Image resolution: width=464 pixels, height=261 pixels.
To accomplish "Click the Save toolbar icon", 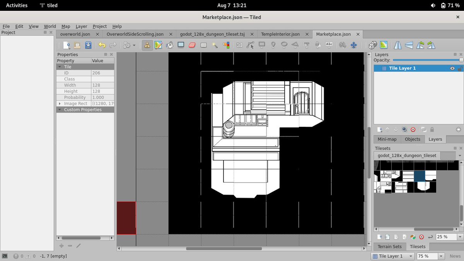I will (x=88, y=45).
